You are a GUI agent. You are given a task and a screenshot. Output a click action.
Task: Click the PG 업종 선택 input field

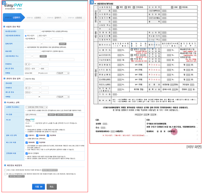pos(36,115)
